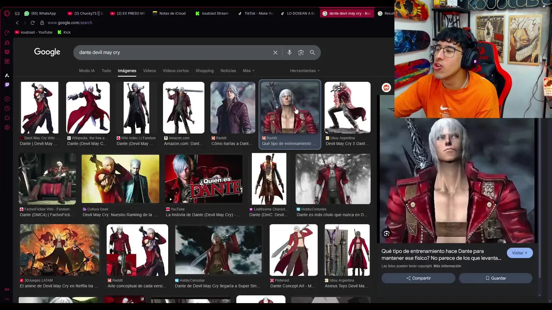Image resolution: width=552 pixels, height=310 pixels.
Task: Click the Guardar save button
Action: tap(496, 278)
